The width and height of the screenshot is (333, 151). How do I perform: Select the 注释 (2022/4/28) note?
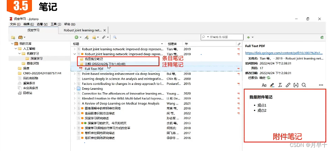pos(105,64)
